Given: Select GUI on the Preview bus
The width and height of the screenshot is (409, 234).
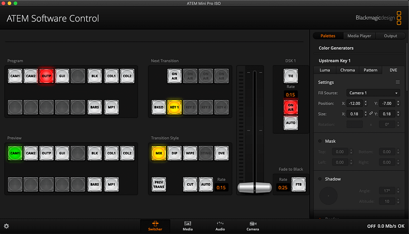Looking at the screenshot, I should coord(62,153).
